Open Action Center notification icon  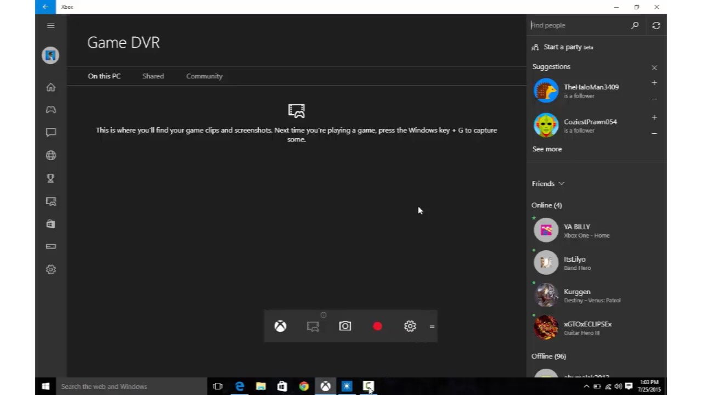[x=629, y=386]
